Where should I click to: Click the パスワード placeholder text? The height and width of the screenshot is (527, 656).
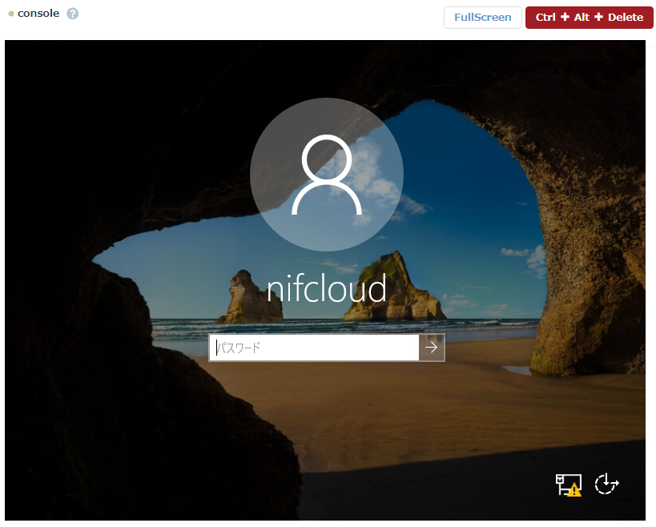click(x=240, y=348)
